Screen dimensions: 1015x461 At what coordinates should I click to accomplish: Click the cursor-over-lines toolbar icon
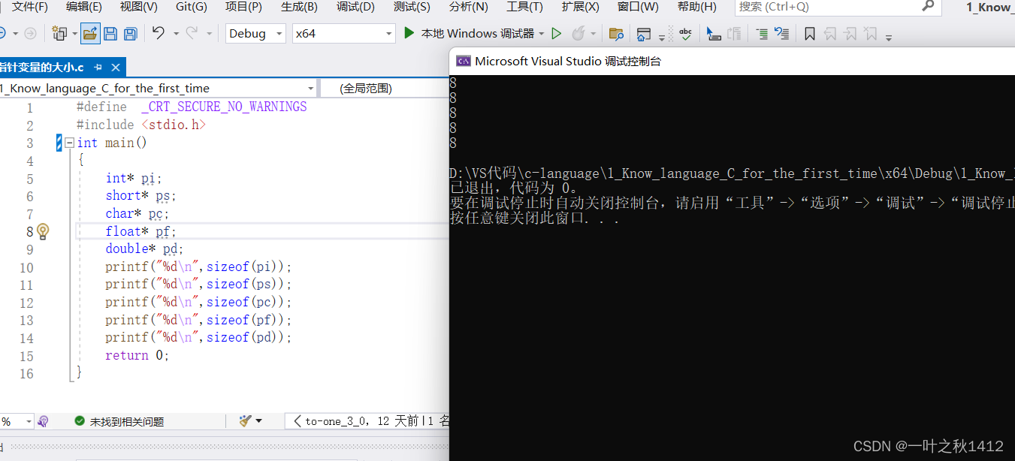click(x=714, y=33)
